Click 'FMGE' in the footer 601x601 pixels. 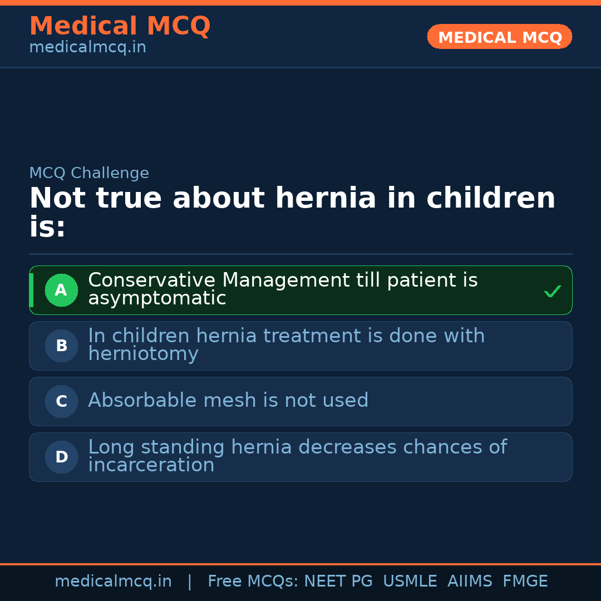tap(525, 582)
